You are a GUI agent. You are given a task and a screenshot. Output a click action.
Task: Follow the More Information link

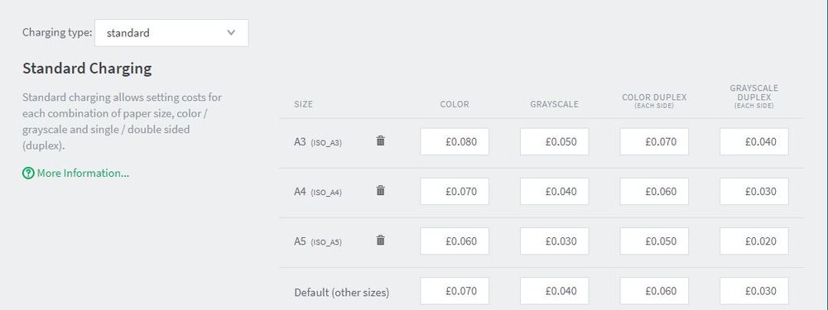click(x=83, y=173)
